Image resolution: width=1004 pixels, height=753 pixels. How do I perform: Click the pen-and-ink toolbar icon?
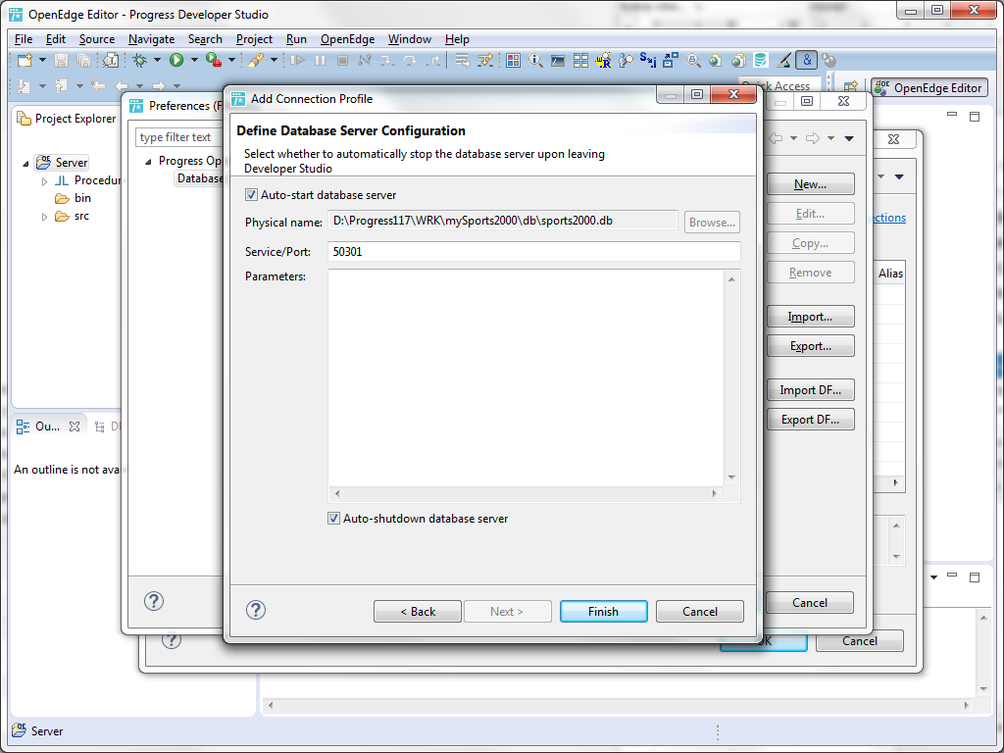783,60
